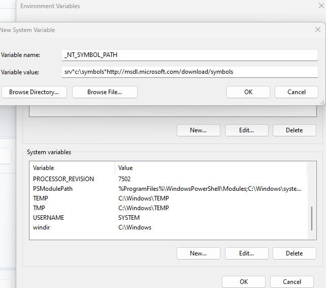Select the PROCESSOR_REVISION variable row
This screenshot has height=288, width=326.
tap(169, 179)
